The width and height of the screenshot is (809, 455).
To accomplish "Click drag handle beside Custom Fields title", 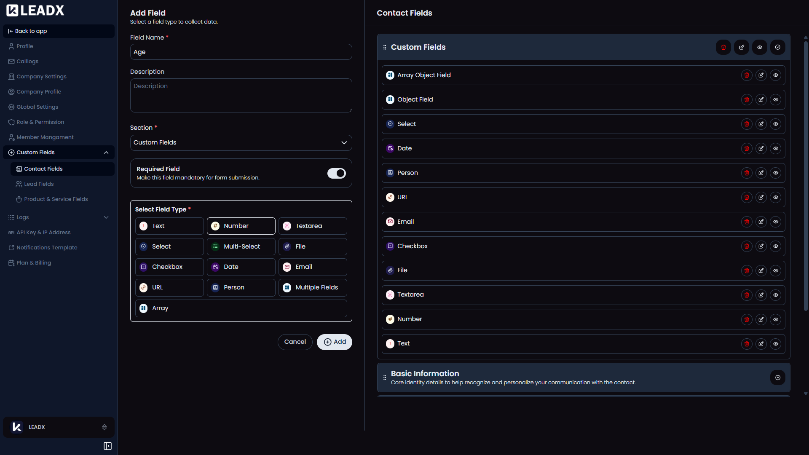I will (385, 47).
